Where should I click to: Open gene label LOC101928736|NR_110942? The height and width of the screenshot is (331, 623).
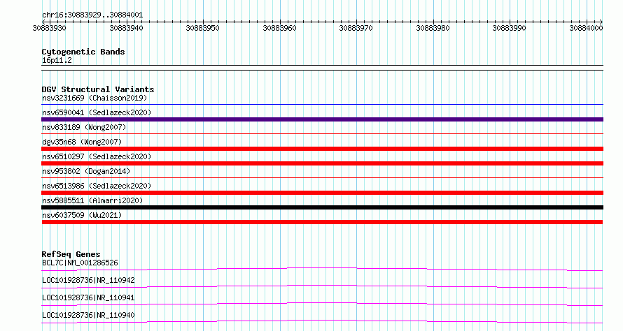(88, 280)
